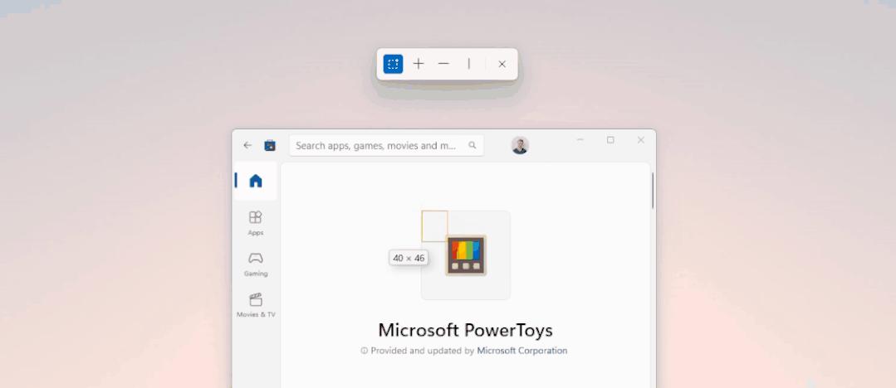This screenshot has height=388, width=896.
Task: Open the user profile avatar
Action: tap(520, 146)
